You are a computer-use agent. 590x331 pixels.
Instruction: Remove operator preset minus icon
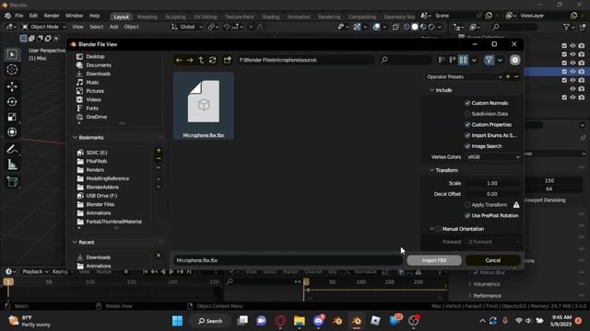tap(516, 76)
